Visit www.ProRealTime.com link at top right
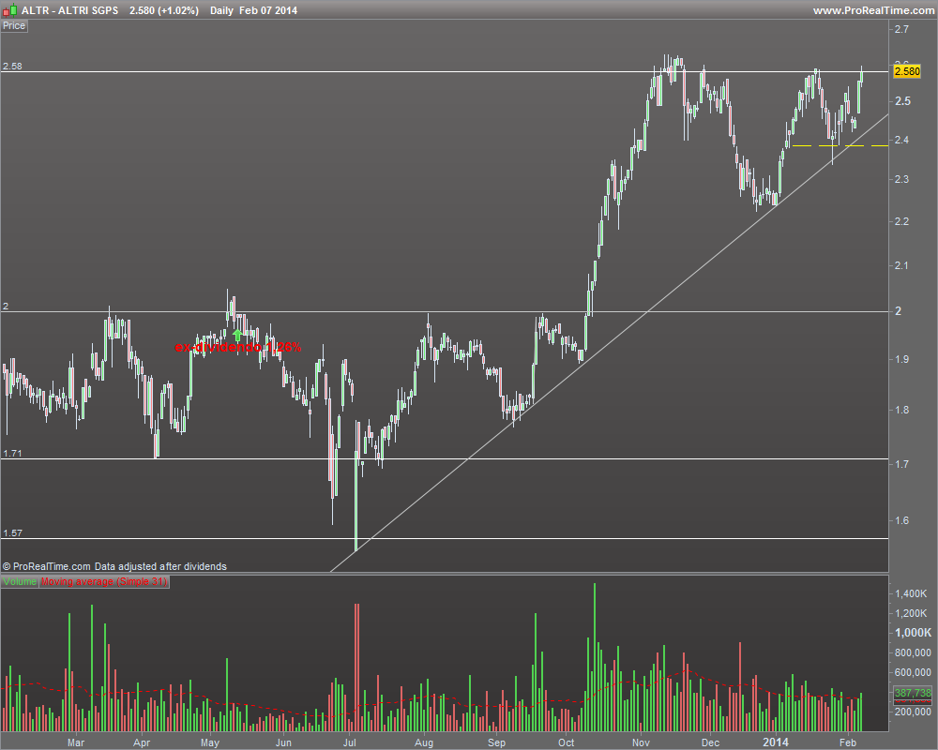Viewport: 938px width, 750px height. tap(873, 10)
